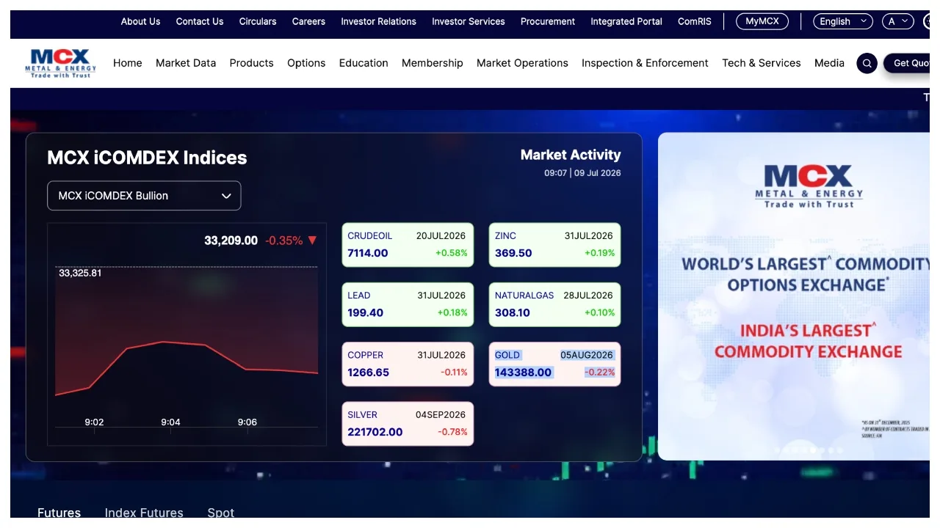Switch to the Spot tab

pyautogui.click(x=221, y=513)
